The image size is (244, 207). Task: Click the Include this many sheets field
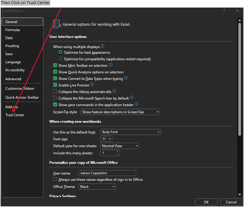(110, 153)
